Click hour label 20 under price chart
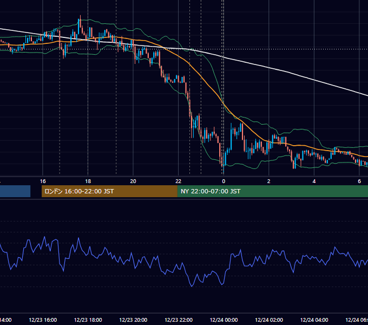368x325 pixels. click(x=133, y=181)
